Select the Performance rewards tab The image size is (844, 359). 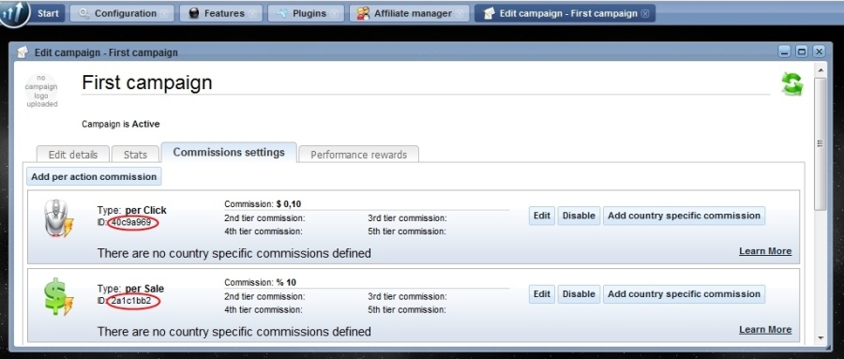pyautogui.click(x=358, y=155)
